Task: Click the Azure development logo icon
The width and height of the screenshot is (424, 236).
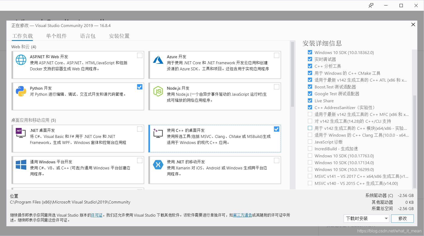Action: coord(158,60)
